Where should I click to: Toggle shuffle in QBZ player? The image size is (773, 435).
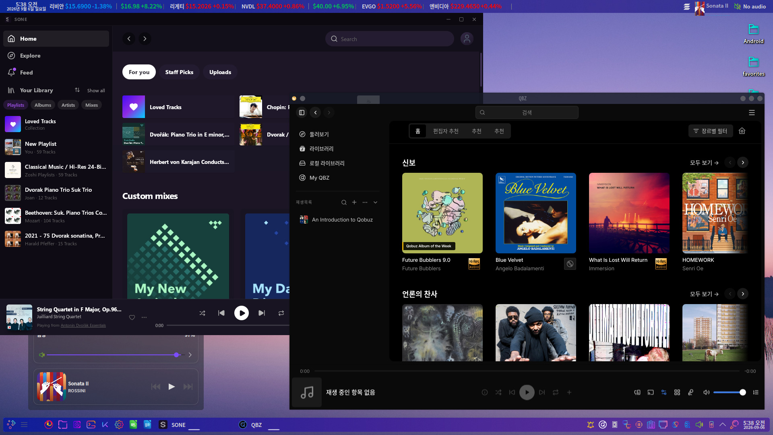click(x=498, y=392)
